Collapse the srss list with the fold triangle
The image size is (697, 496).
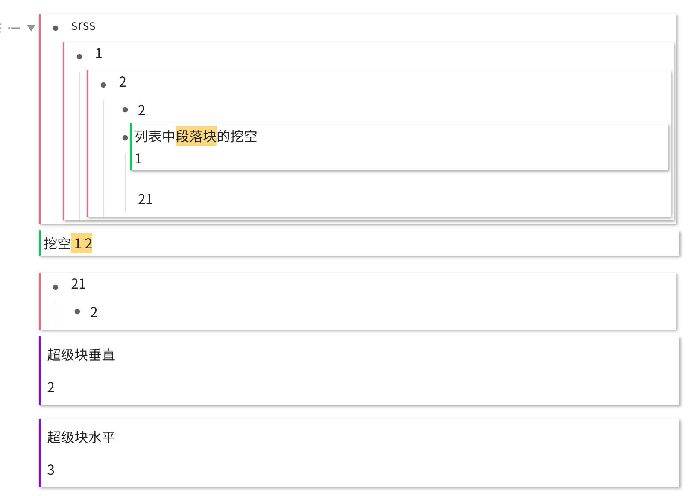point(31,28)
